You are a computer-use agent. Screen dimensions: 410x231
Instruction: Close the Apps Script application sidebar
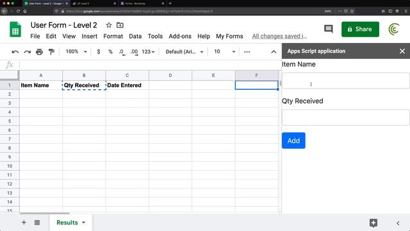pyautogui.click(x=402, y=51)
